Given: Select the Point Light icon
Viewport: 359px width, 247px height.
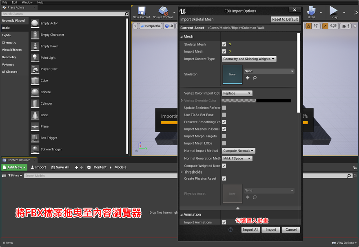Looking at the screenshot, I should pos(35,57).
